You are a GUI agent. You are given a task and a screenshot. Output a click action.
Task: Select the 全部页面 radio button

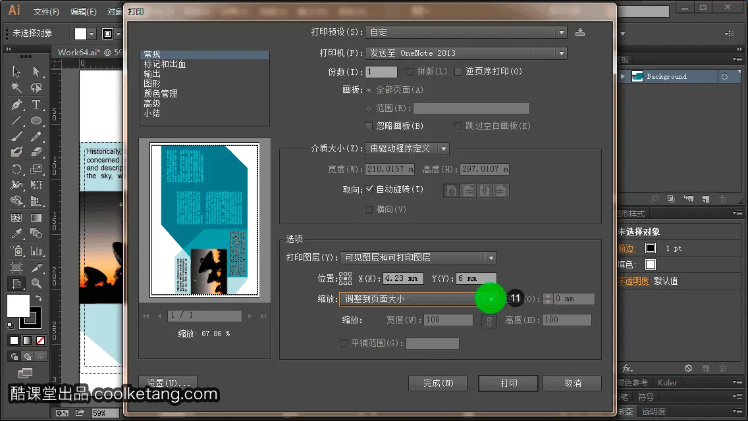pos(369,90)
